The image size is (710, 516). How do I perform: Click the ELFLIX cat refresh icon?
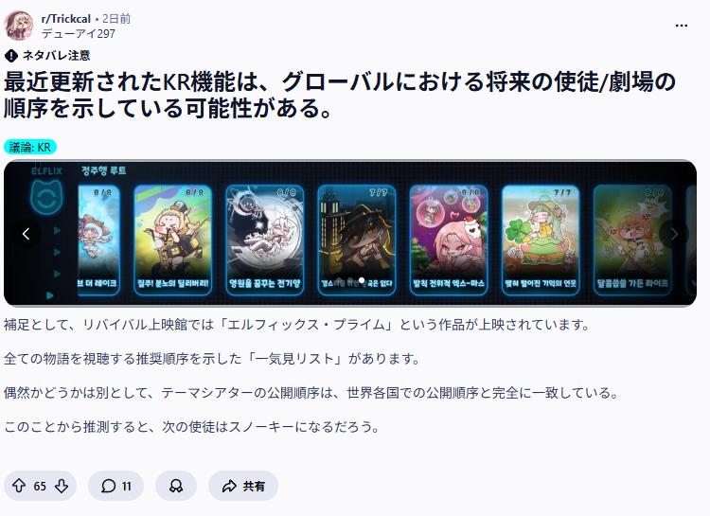[47, 198]
